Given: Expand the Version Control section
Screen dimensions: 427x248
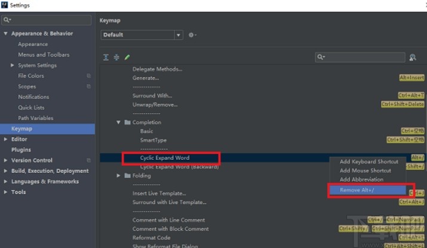Looking at the screenshot, I should 5,160.
